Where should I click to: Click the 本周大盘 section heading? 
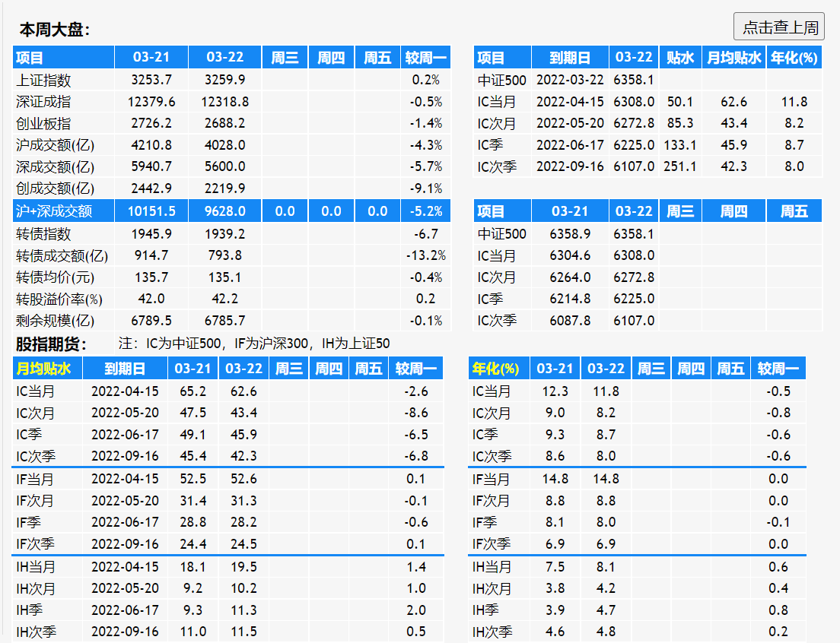coord(55,30)
